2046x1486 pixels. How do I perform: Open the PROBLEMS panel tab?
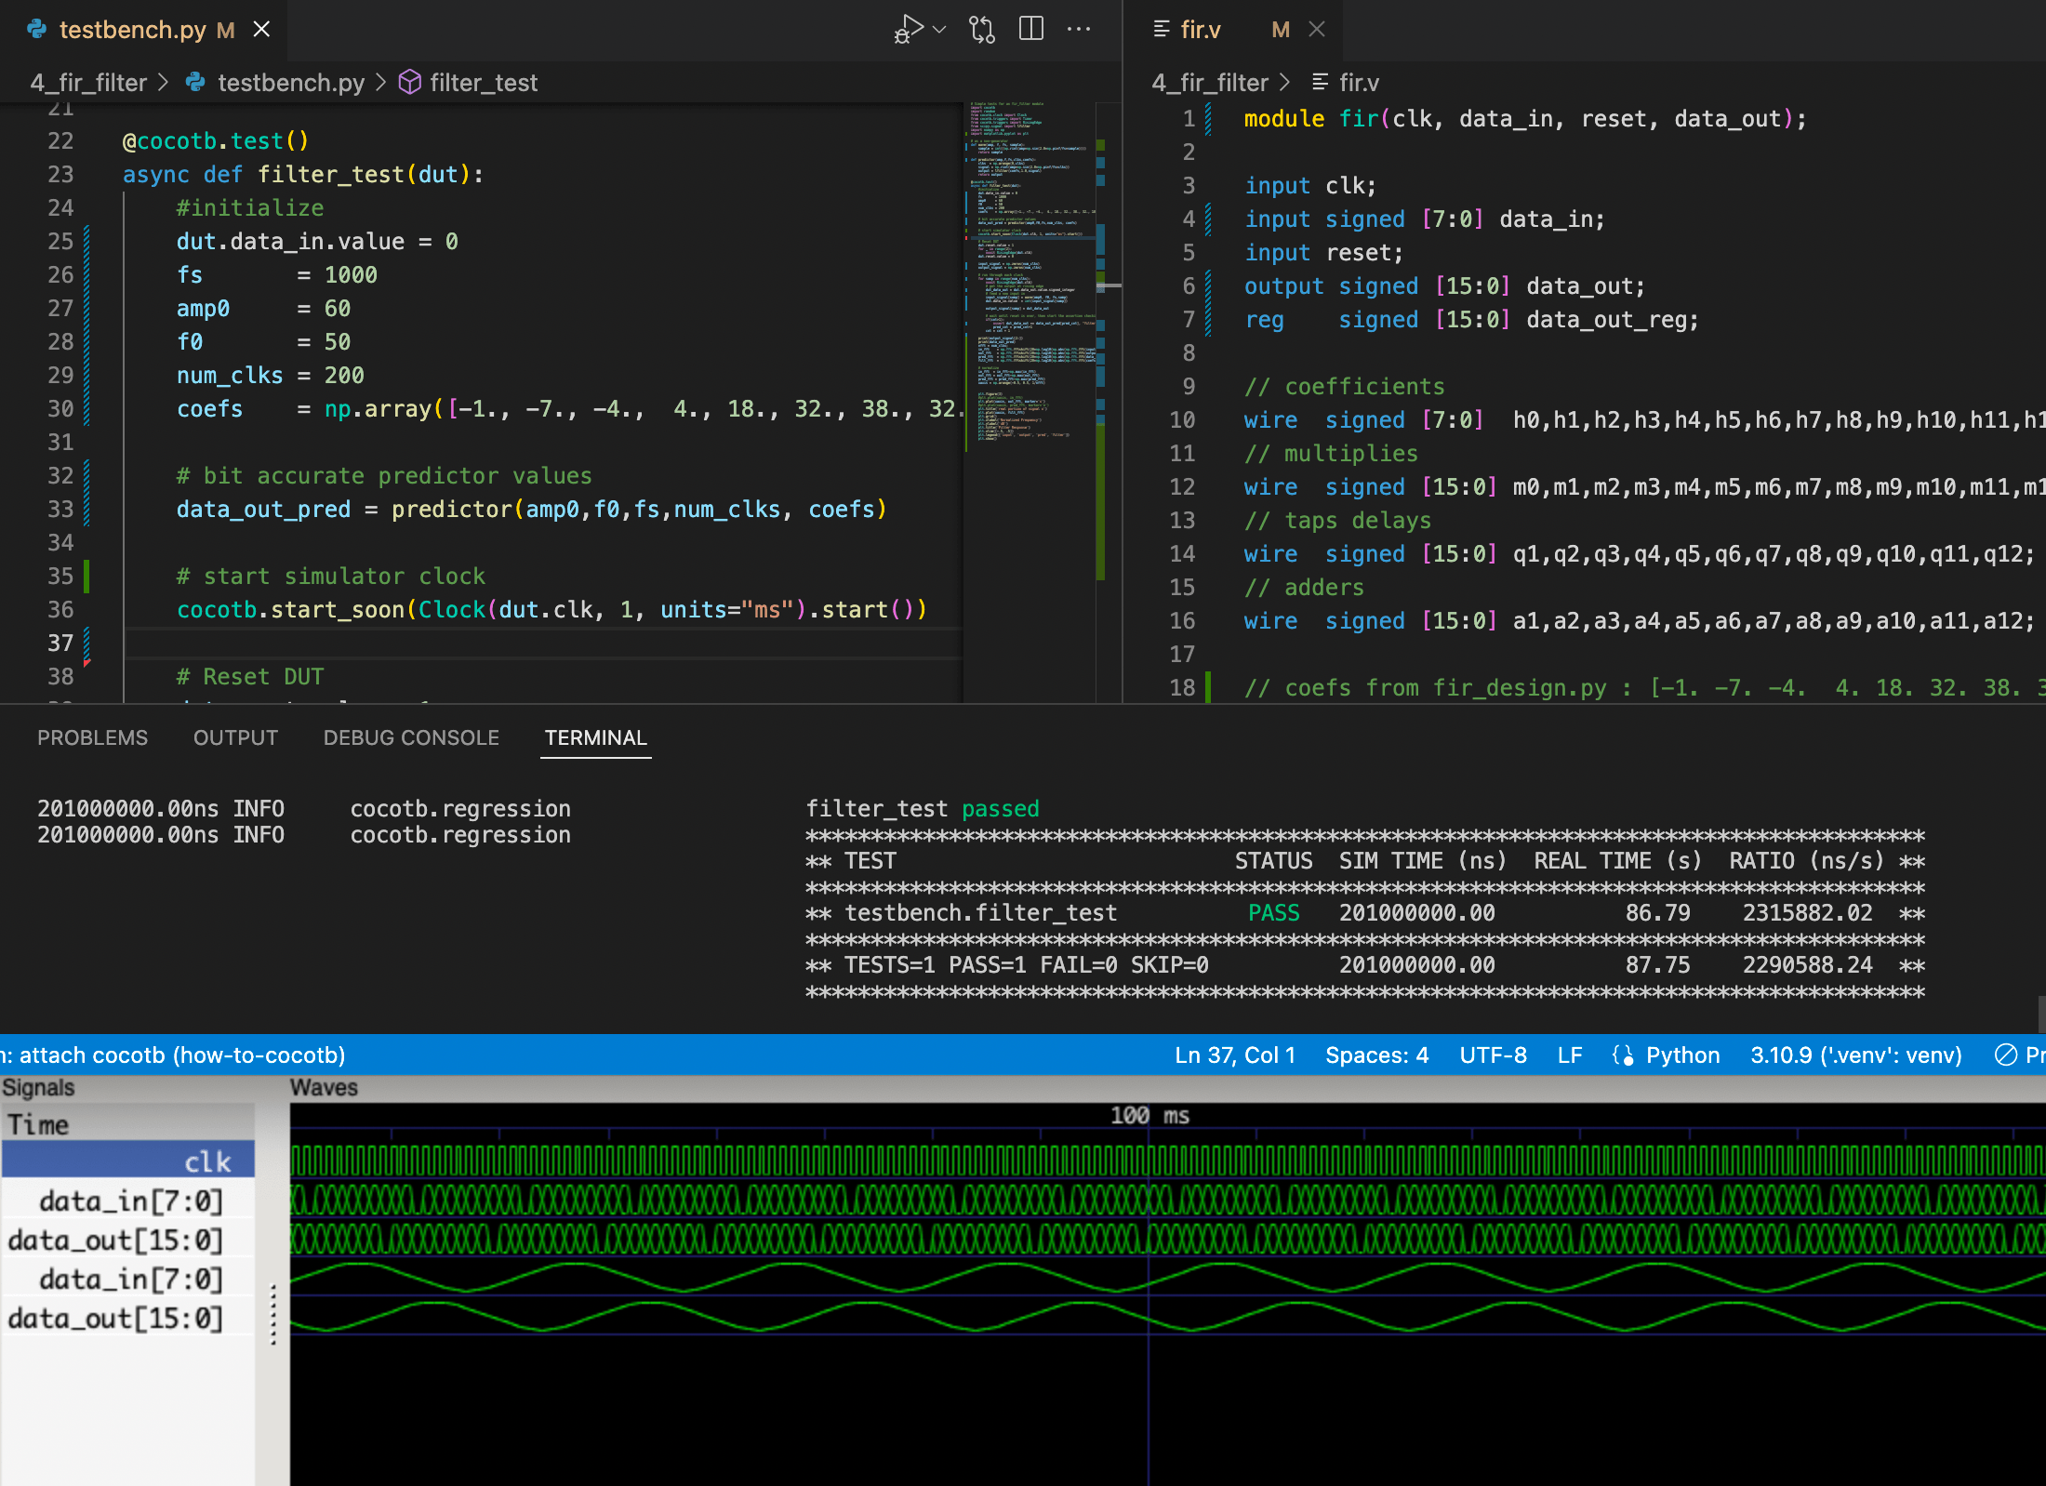[92, 737]
